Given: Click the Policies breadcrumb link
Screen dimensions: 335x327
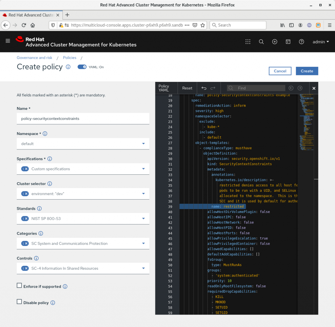Looking at the screenshot, I should [69, 58].
